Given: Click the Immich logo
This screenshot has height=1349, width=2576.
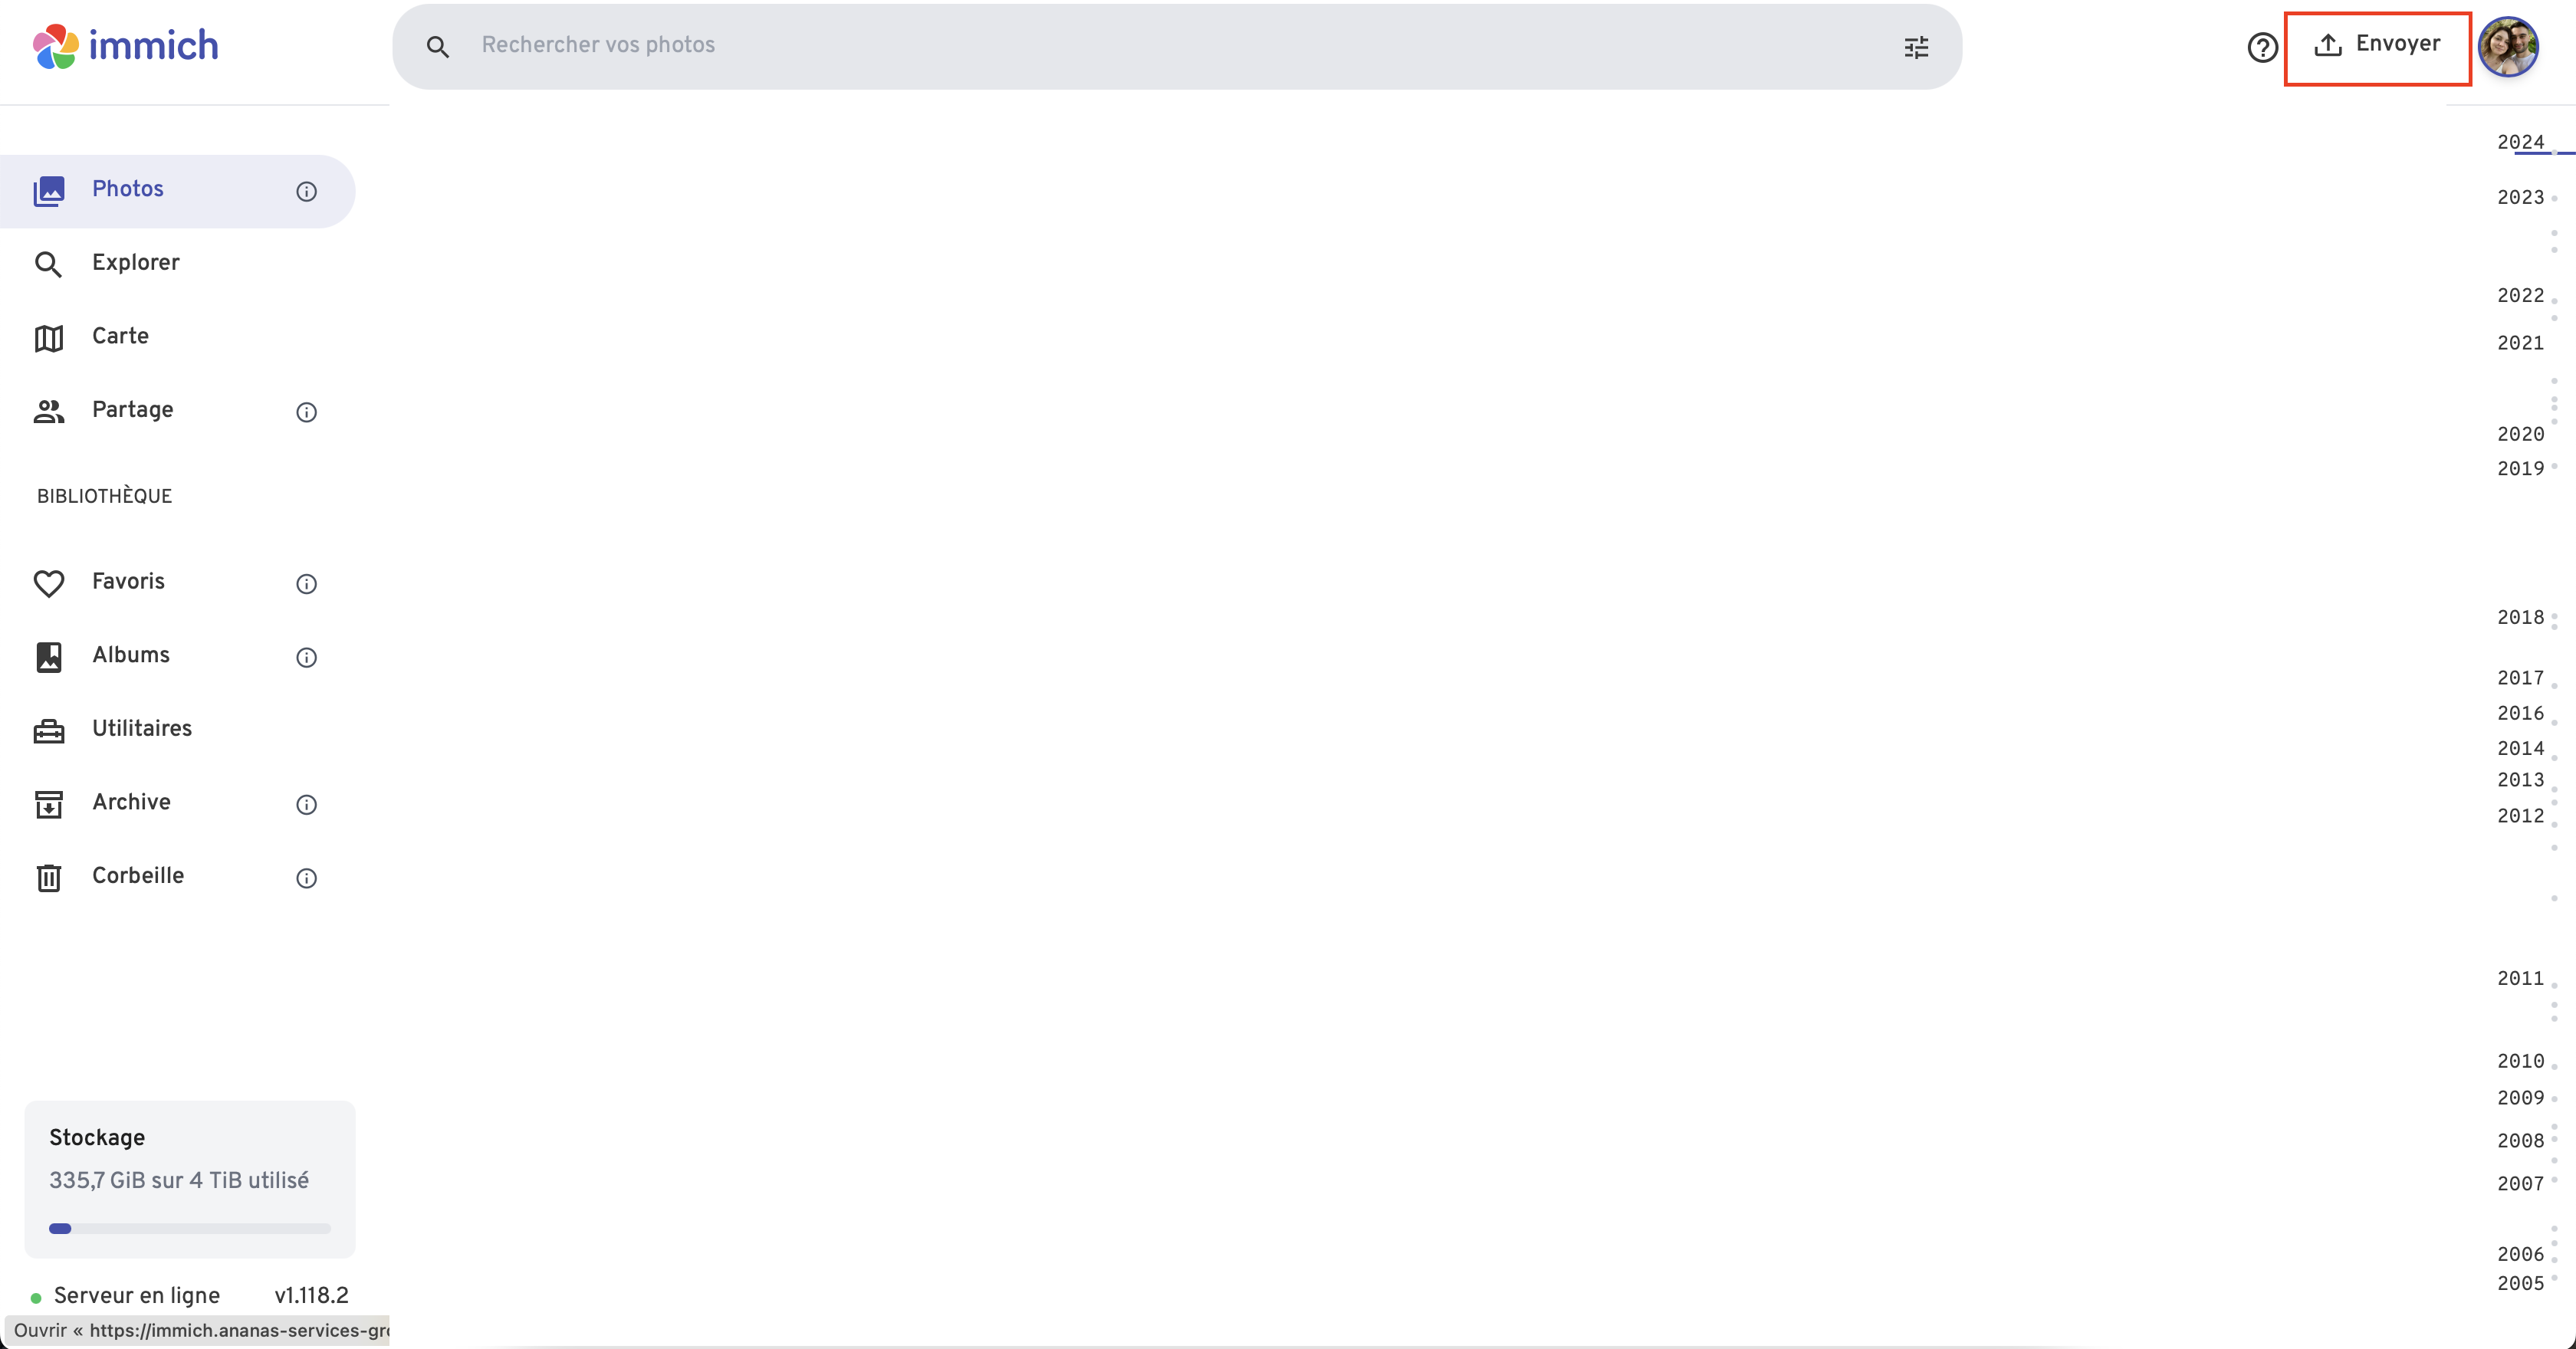Looking at the screenshot, I should click(x=126, y=46).
